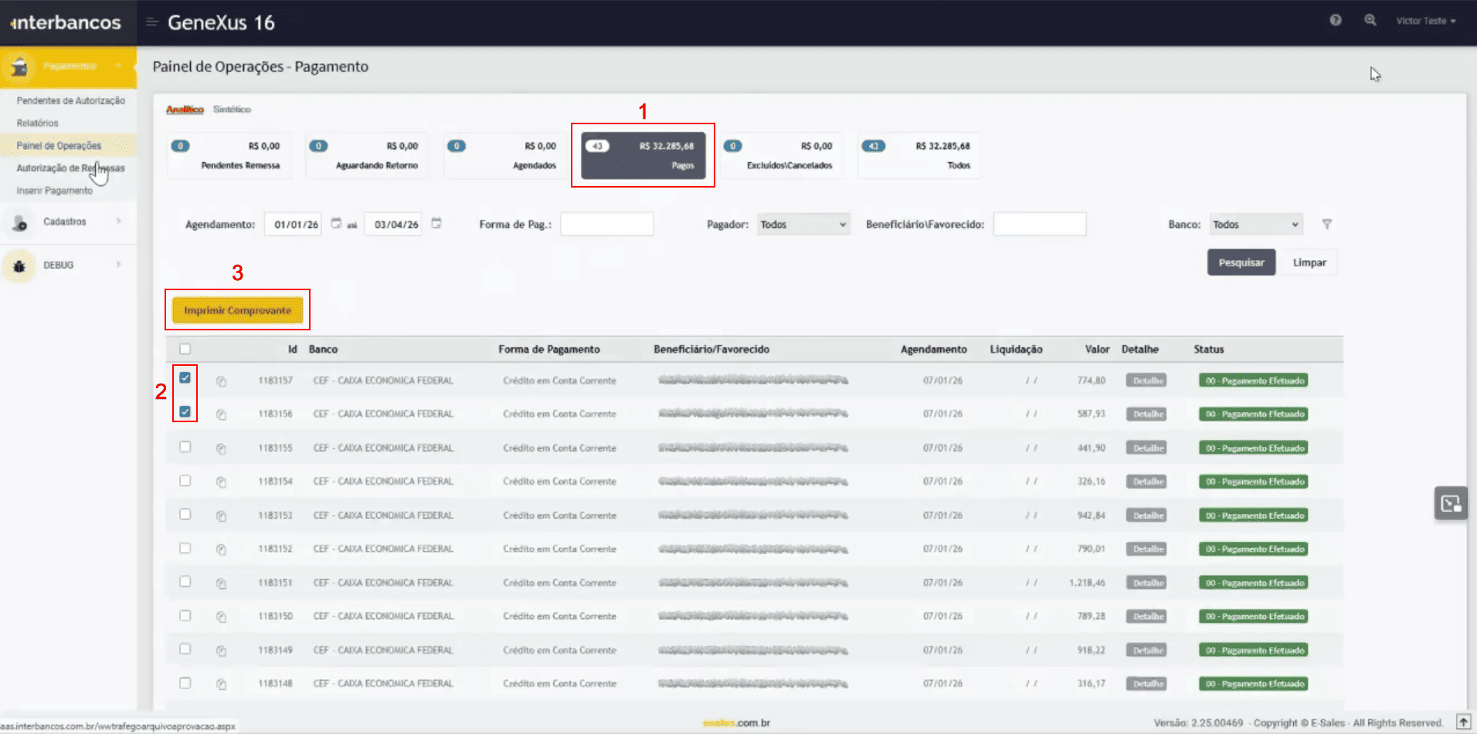Click document icon on row 1183157
This screenshot has height=734, width=1477.
pos(221,381)
